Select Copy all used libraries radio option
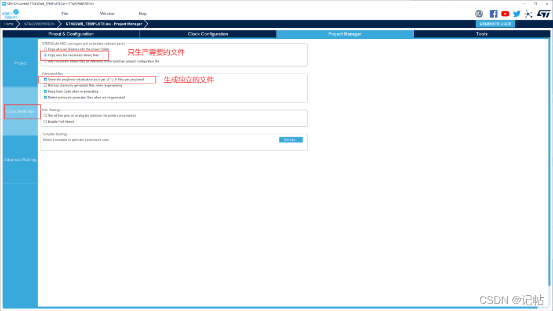 click(x=45, y=49)
